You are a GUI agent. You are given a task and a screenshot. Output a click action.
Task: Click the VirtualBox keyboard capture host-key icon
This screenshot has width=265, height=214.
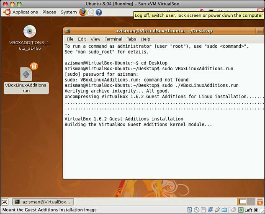tap(241, 210)
